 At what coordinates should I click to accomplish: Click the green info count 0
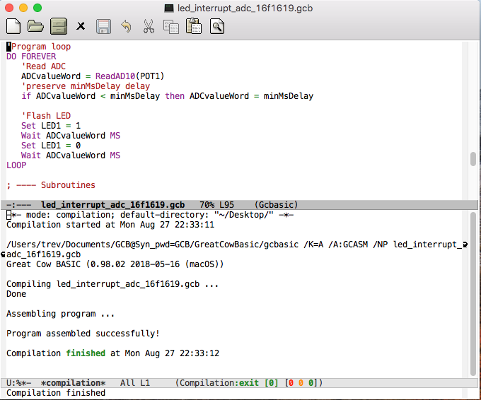[x=311, y=383]
